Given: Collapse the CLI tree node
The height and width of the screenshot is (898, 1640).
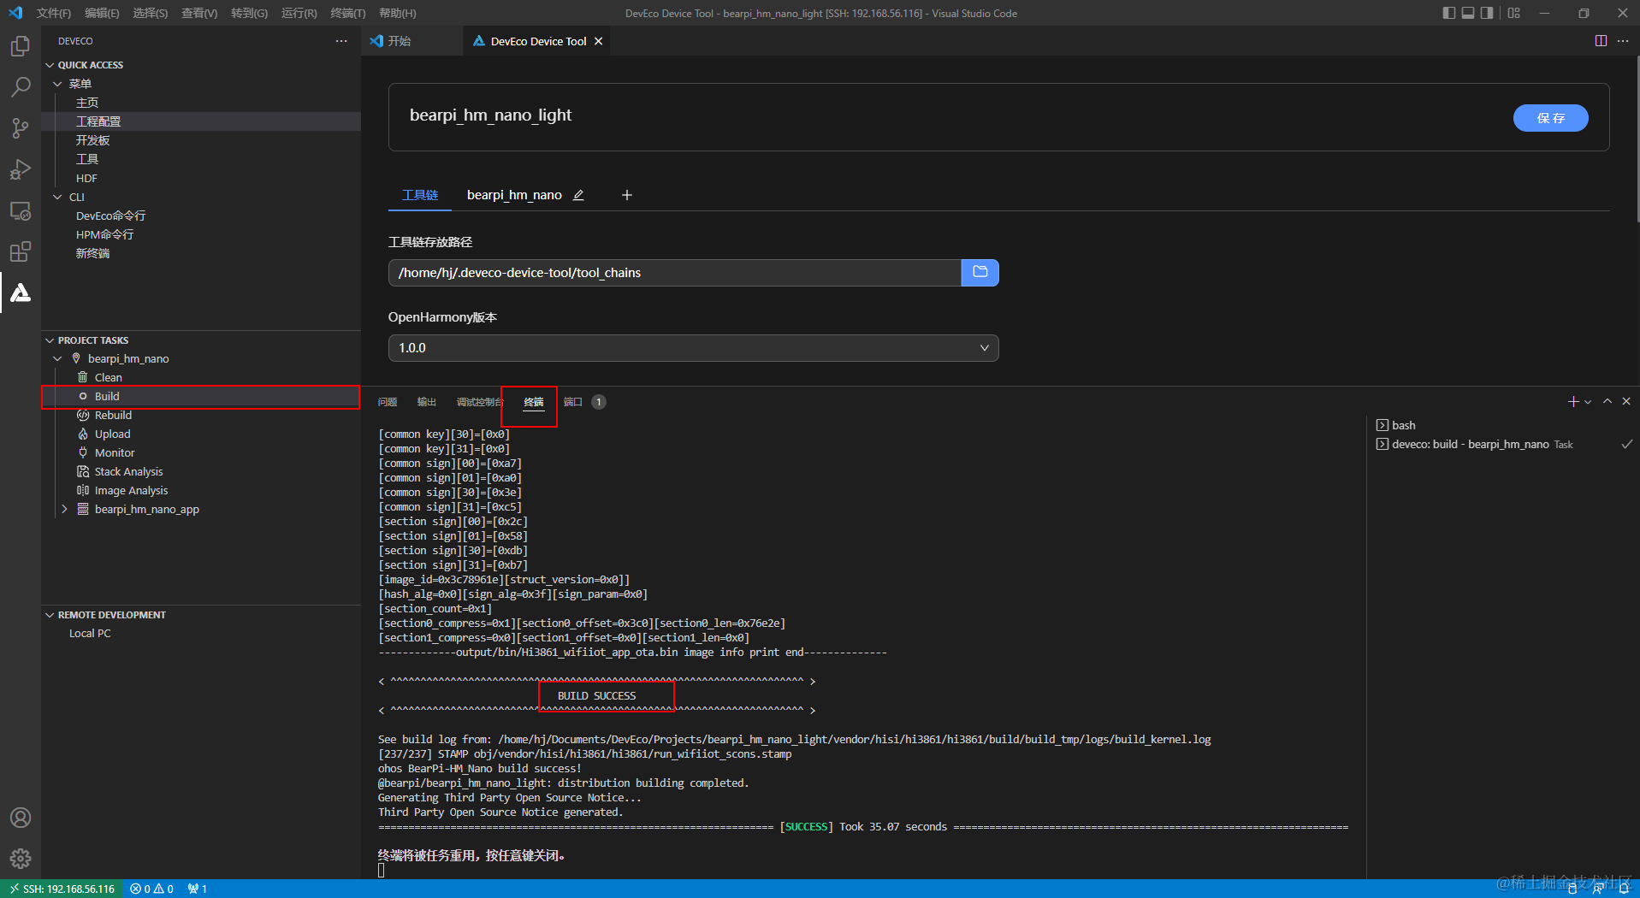Looking at the screenshot, I should [57, 197].
